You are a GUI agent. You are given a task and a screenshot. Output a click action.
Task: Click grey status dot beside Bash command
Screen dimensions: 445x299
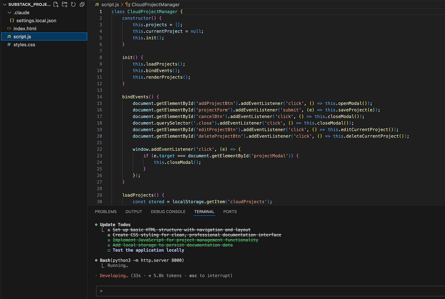[x=96, y=260]
